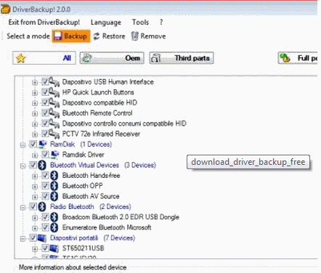Click Bluetooth icon beside Enumeratore Bluetooth Microsoft
The height and width of the screenshot is (273, 321).
[54, 227]
